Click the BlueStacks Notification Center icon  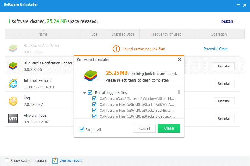13,66
